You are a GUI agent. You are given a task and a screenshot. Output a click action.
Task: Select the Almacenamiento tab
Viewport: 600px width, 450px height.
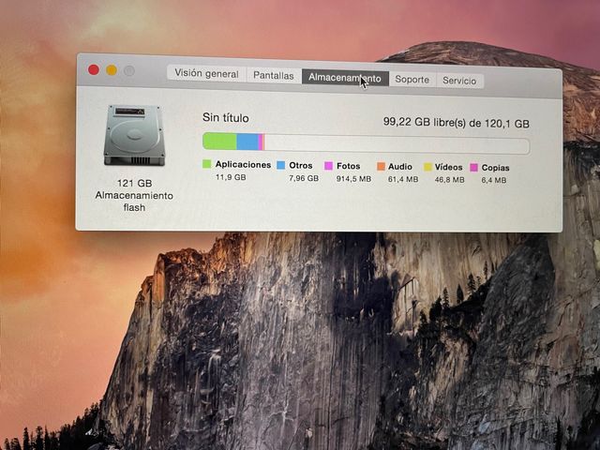[x=345, y=78]
